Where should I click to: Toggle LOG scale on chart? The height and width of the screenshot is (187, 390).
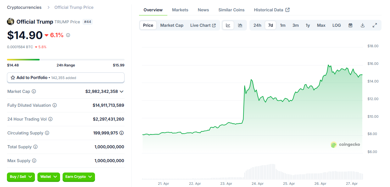click(x=337, y=25)
